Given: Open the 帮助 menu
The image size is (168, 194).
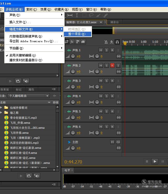Looking at the screenshot, I should (106, 10).
